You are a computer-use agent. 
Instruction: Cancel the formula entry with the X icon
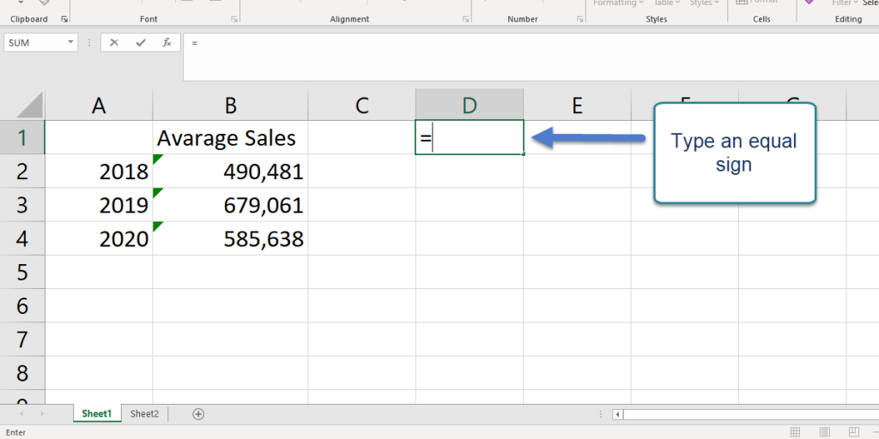click(x=114, y=43)
